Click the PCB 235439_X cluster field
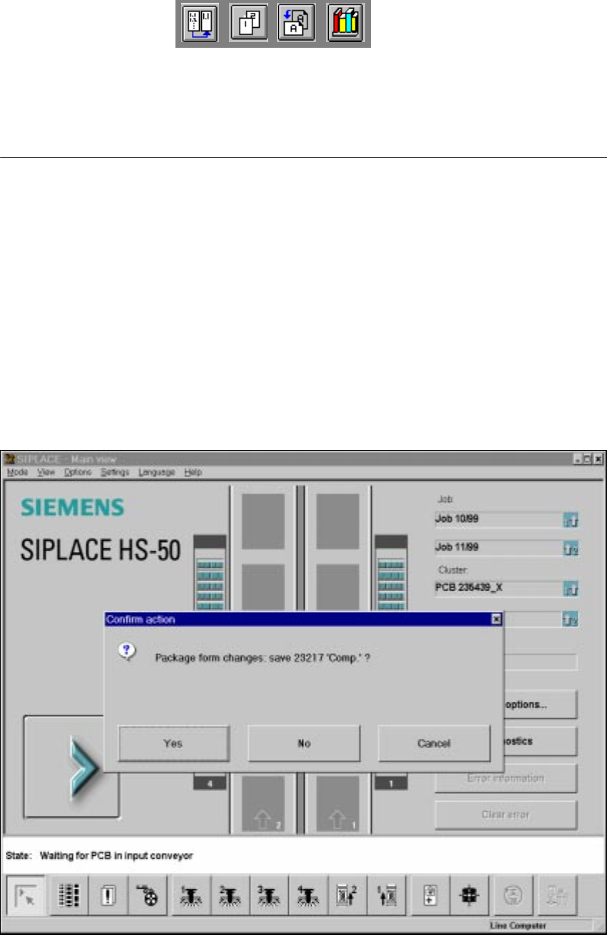 tap(497, 588)
